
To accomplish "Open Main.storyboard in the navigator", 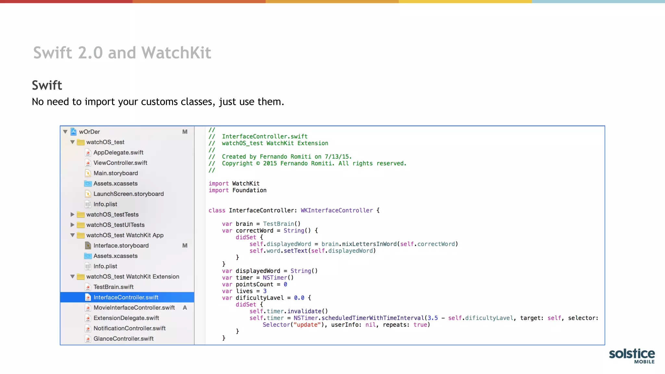I will coord(116,173).
